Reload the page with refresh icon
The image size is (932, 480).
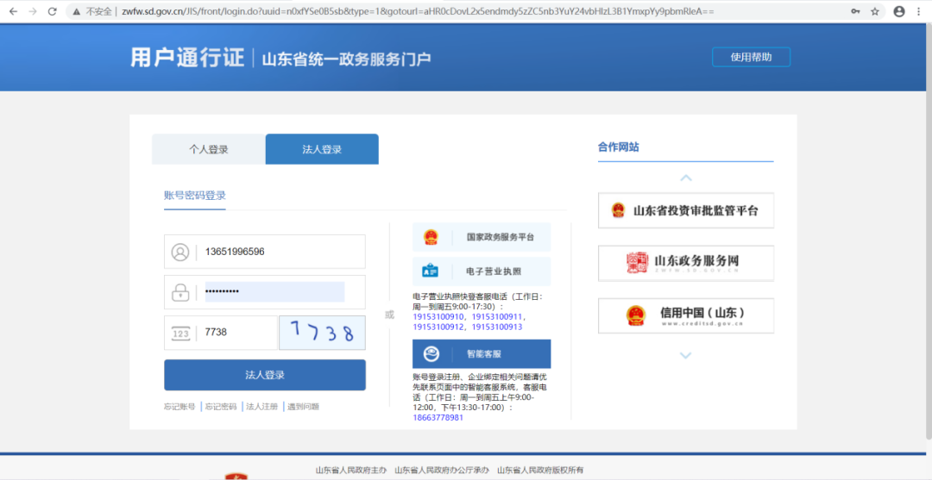[x=52, y=11]
